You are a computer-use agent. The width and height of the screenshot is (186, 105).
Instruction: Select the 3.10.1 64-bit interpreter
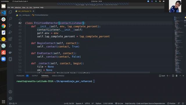108,104
